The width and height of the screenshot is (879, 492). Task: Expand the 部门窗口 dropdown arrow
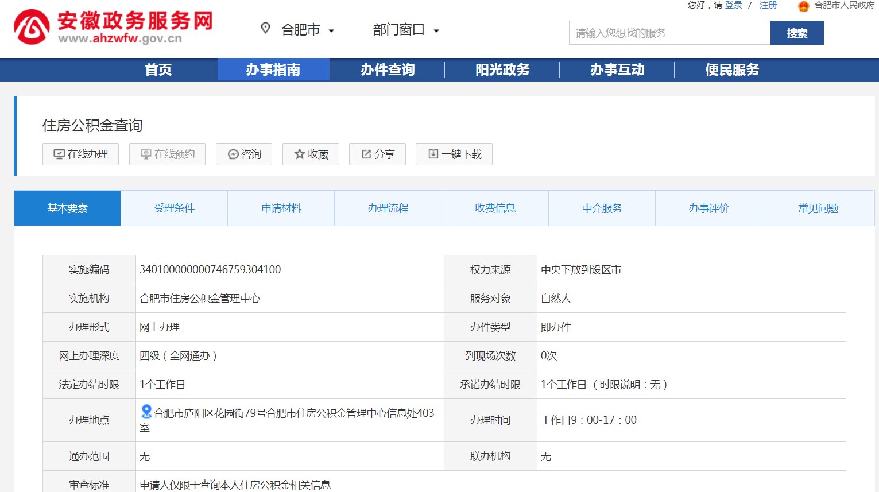pyautogui.click(x=436, y=31)
